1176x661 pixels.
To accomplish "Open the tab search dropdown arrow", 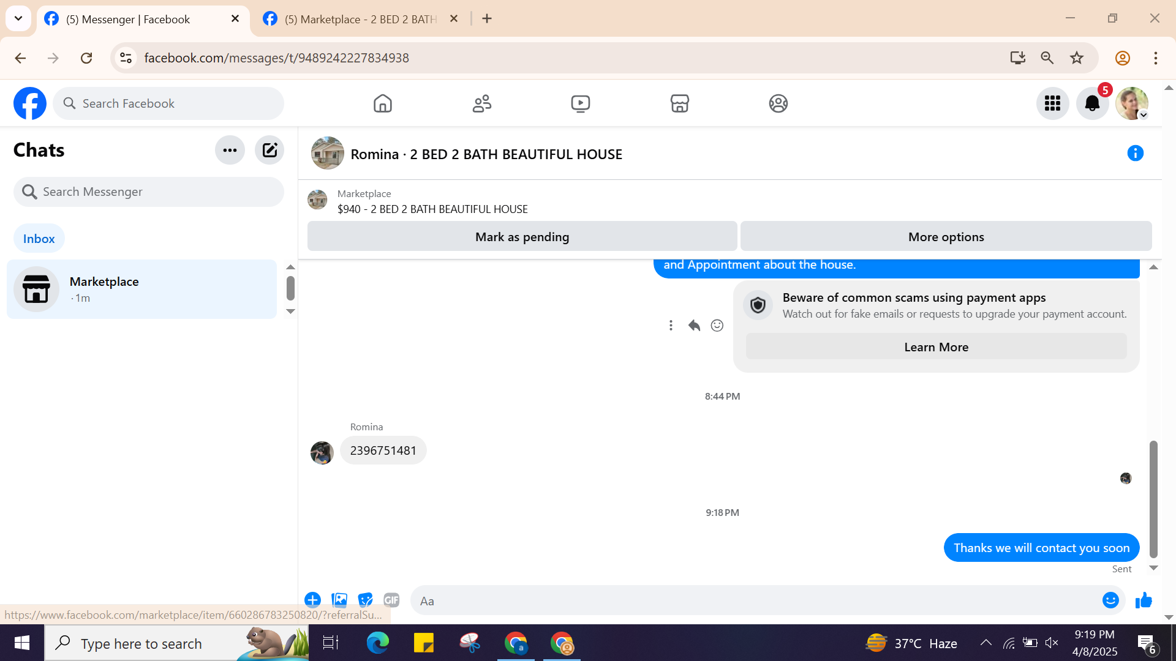I will pos(18,18).
